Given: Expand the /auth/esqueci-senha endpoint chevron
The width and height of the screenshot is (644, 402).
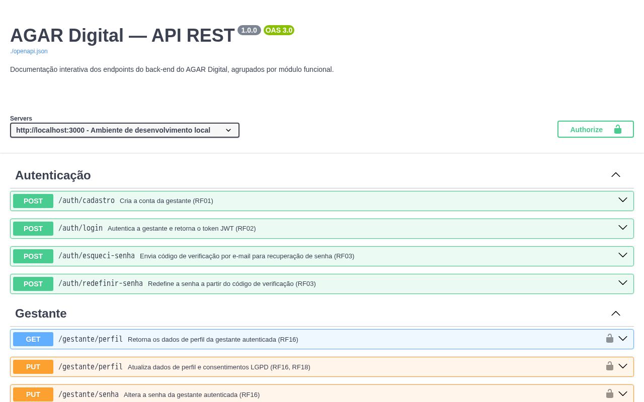Looking at the screenshot, I should pos(623,255).
